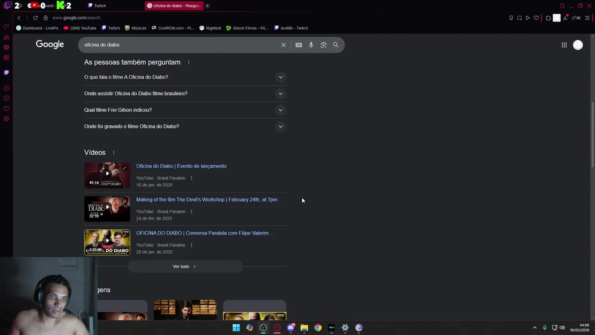Open the on-screen keyboard input tool
595x335 pixels.
298,45
